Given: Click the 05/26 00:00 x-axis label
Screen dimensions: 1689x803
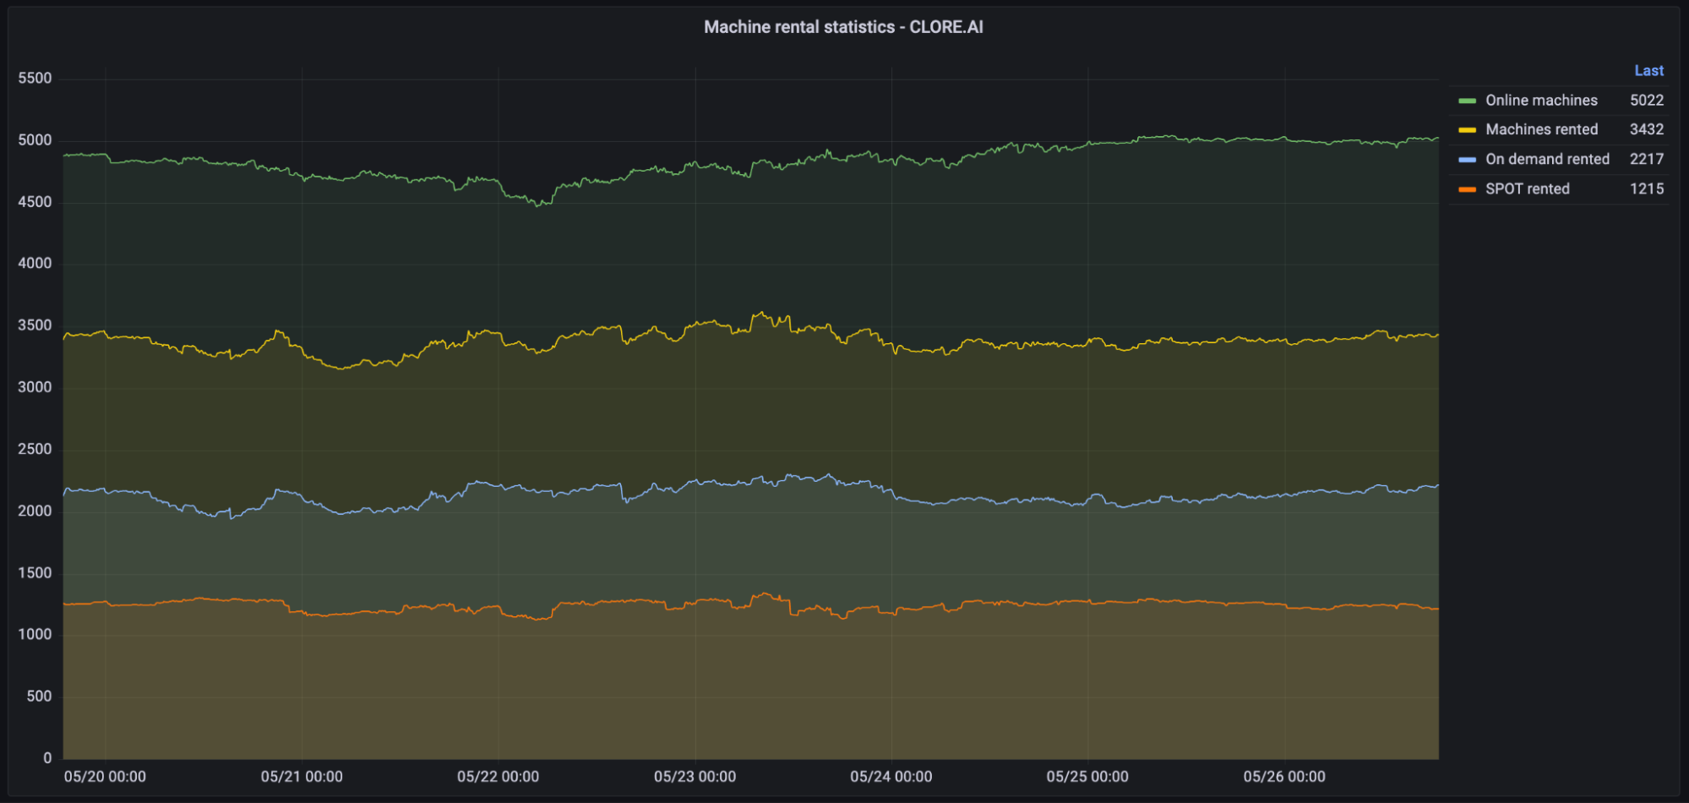Looking at the screenshot, I should tap(1284, 776).
